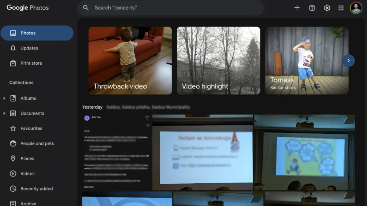367x206 pixels.
Task: Open People and pets section
Action: coord(37,143)
